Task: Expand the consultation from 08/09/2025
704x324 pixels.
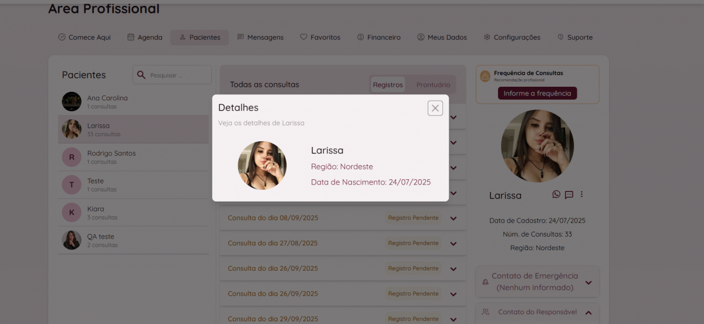Action: pyautogui.click(x=453, y=218)
